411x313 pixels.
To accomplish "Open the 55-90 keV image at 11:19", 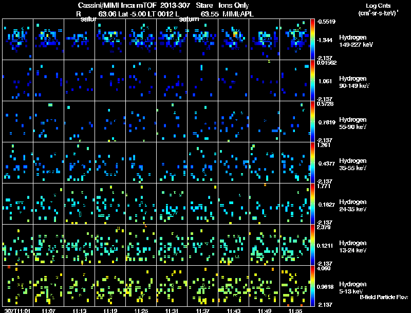I will [110, 122].
